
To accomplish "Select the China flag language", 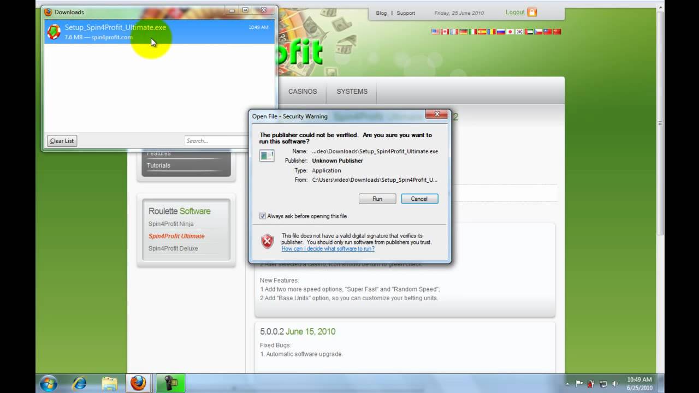I will click(557, 32).
